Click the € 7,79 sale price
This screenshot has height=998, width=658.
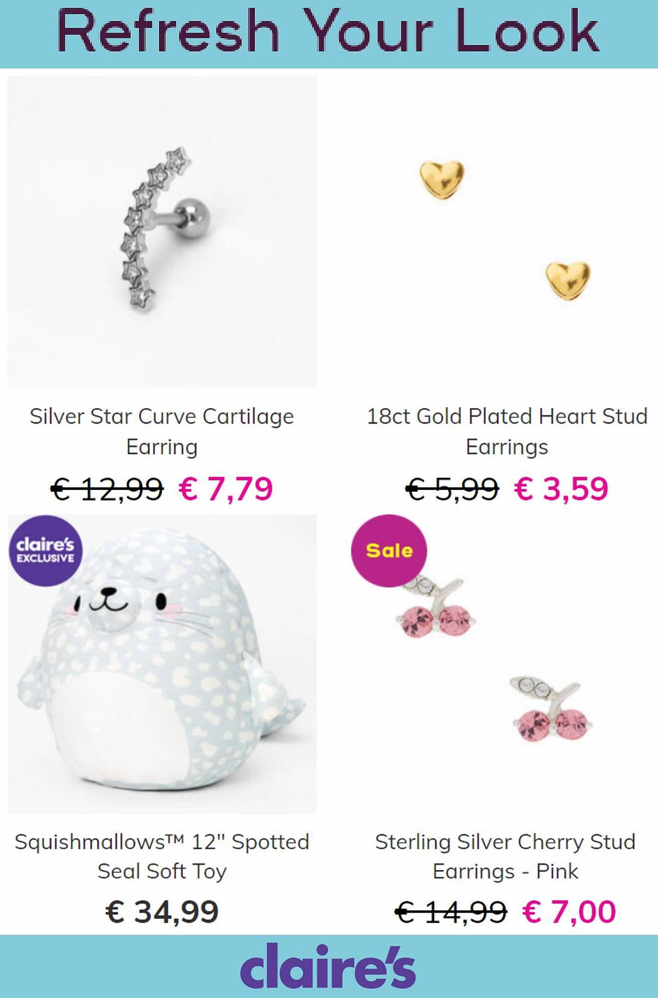tap(225, 489)
